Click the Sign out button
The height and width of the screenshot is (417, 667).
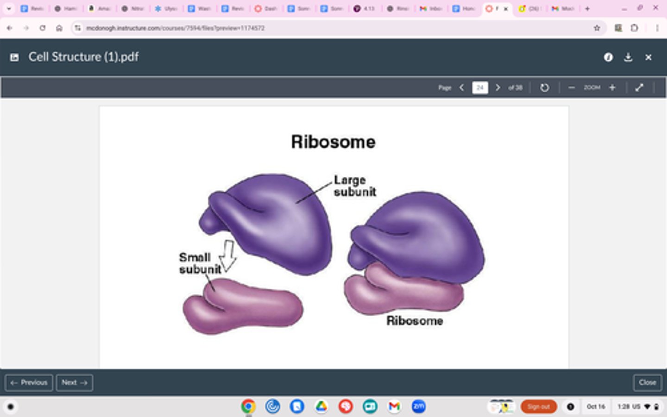click(x=539, y=406)
